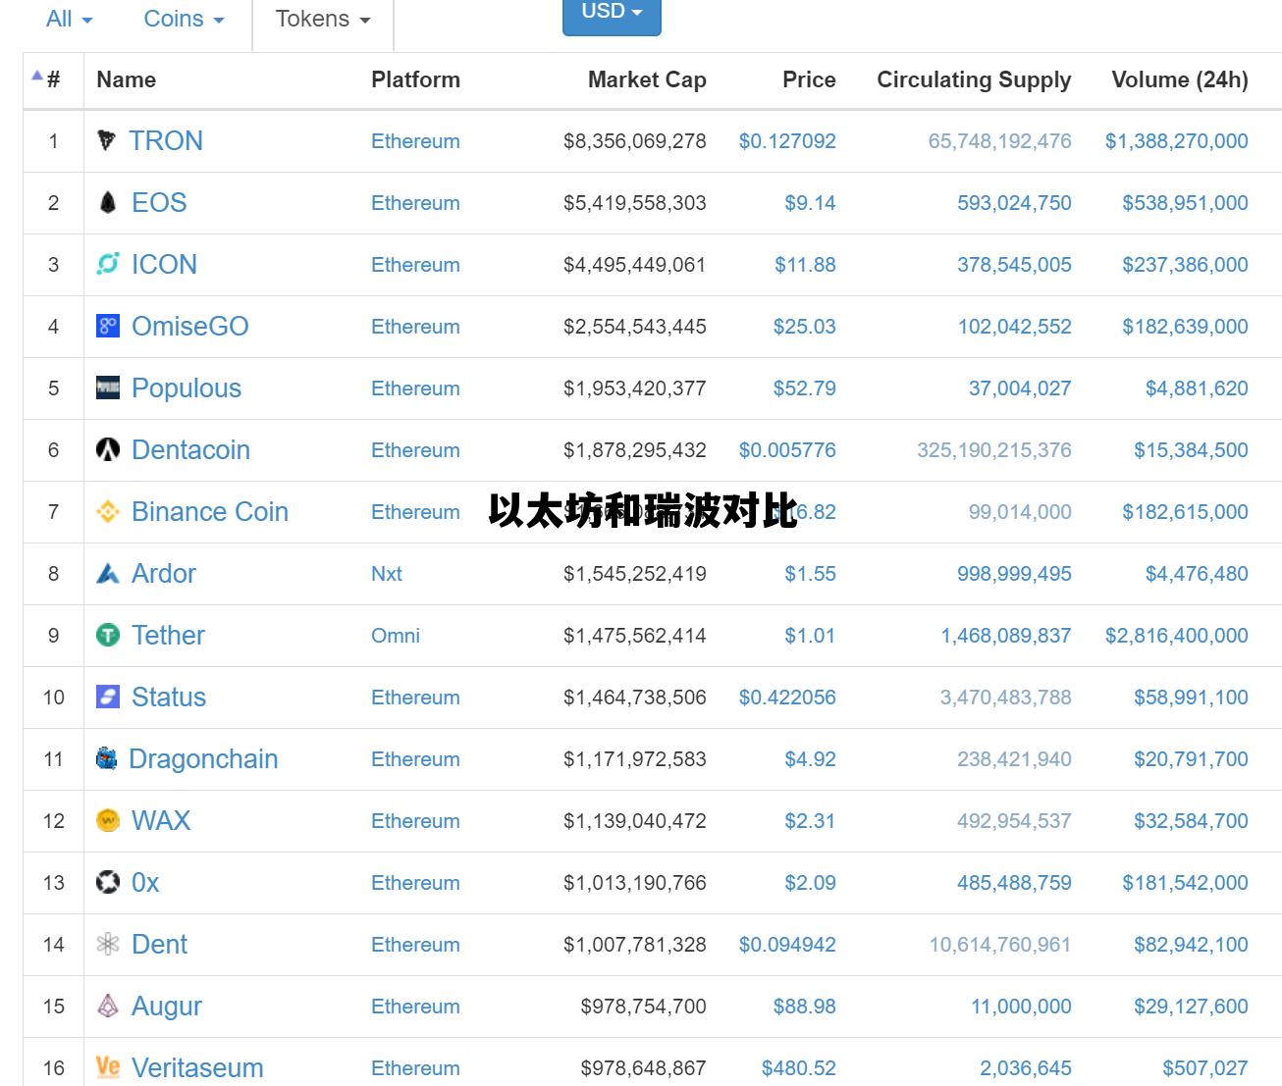Click EOS price $9.14

point(810,202)
